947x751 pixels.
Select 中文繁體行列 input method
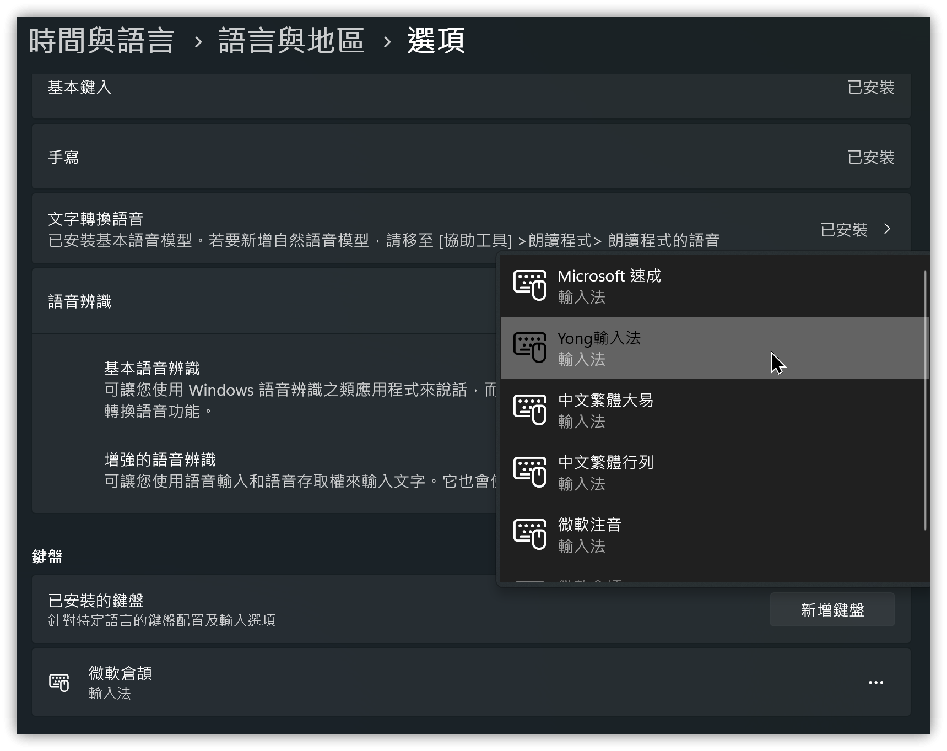714,472
